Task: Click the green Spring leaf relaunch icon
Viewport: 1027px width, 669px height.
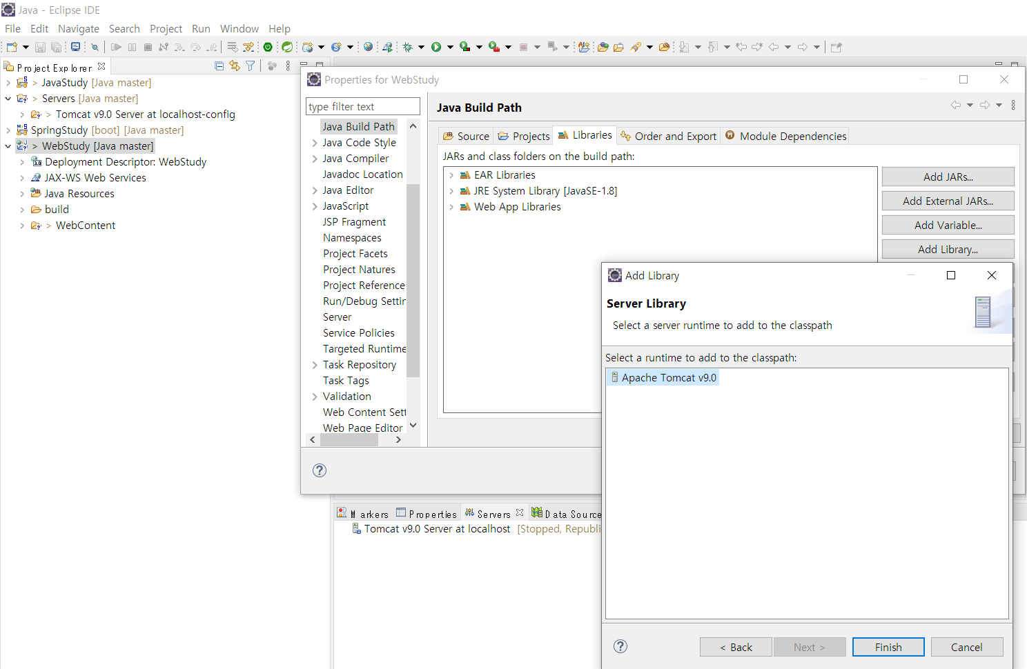Action: pyautogui.click(x=287, y=47)
